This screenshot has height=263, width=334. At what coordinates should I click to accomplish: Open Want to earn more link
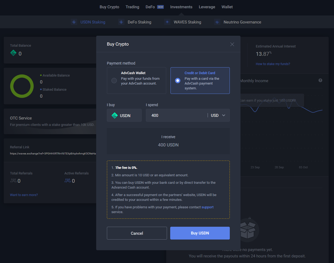[24, 195]
